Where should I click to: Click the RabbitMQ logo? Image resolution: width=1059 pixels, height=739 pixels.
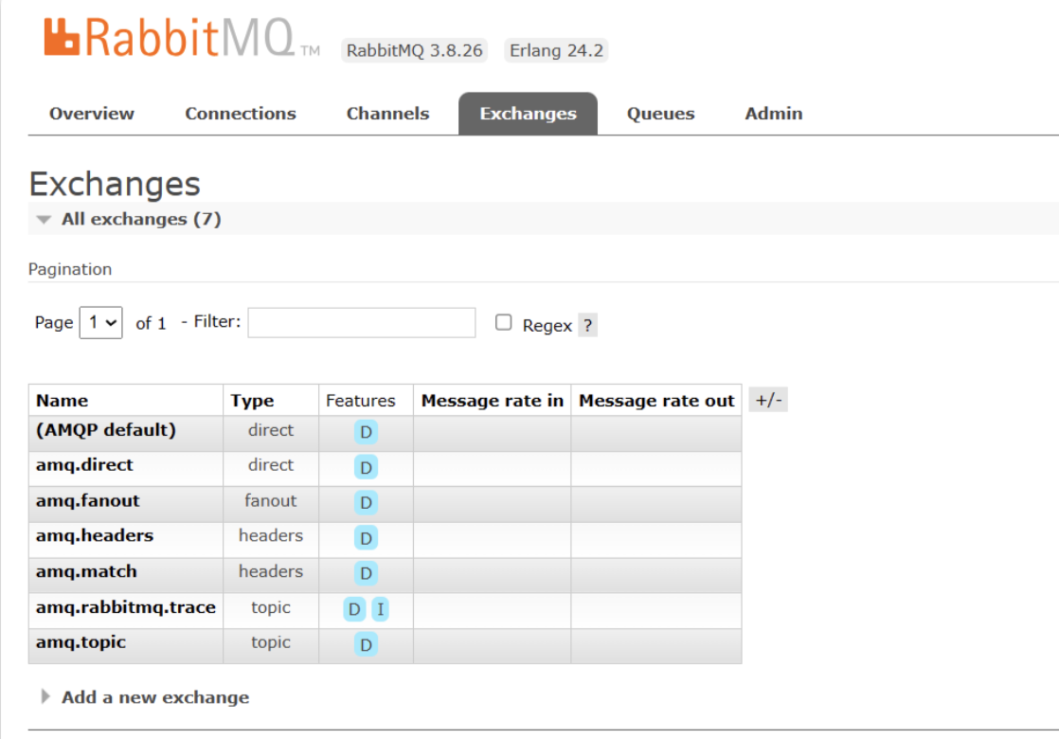click(181, 38)
